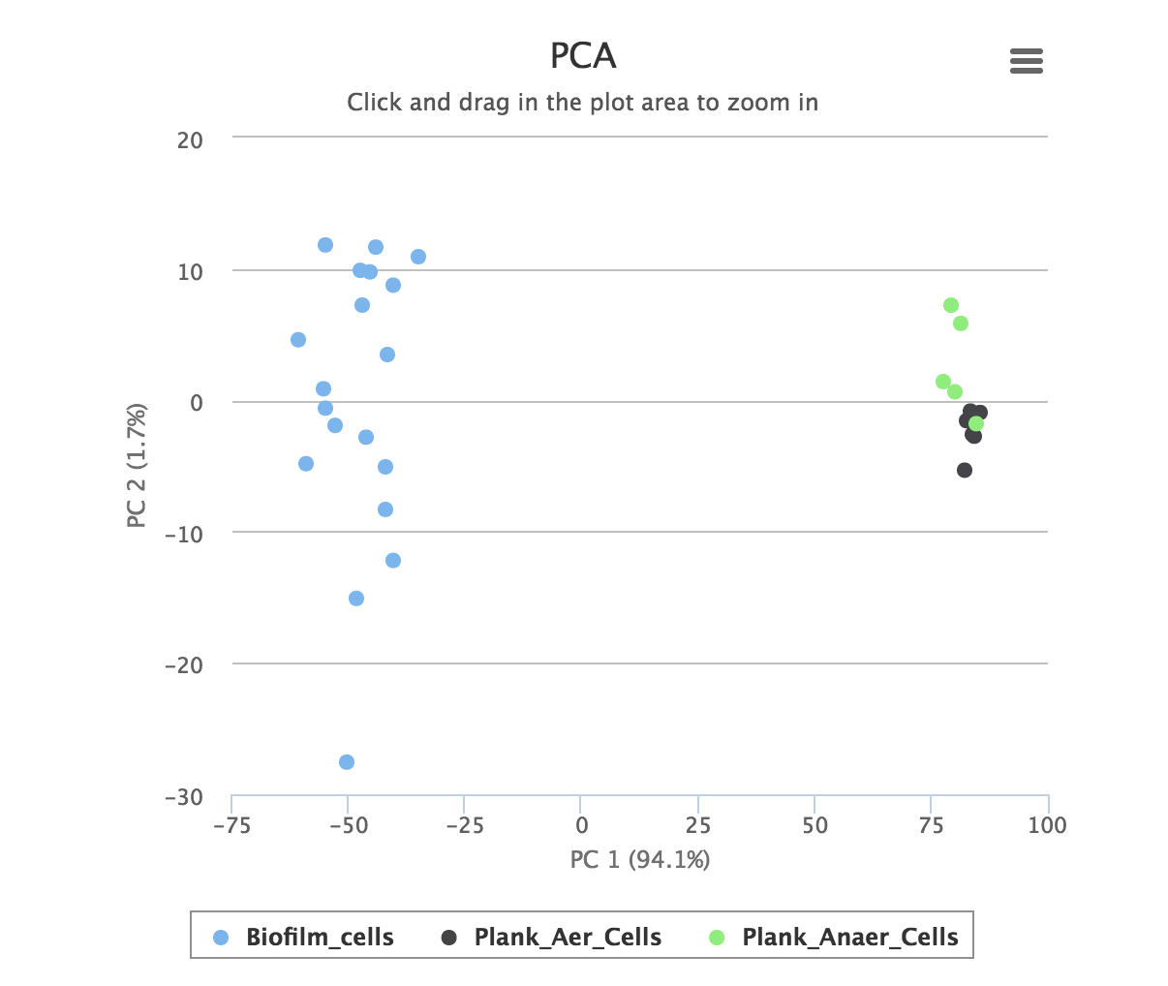Click the PC 1 (94.1%) axis title

click(640, 859)
